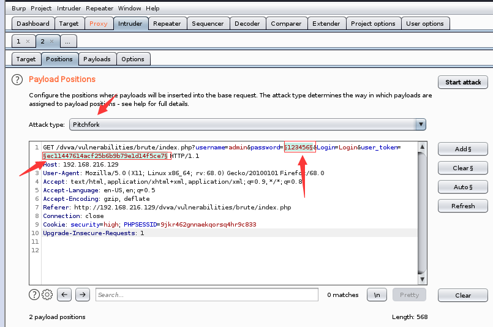Image resolution: width=493 pixels, height=327 pixels.
Task: Click the Clear § button
Action: point(463,168)
